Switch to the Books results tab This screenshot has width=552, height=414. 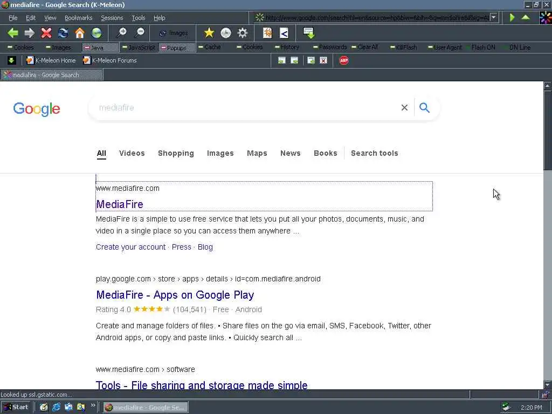[325, 153]
